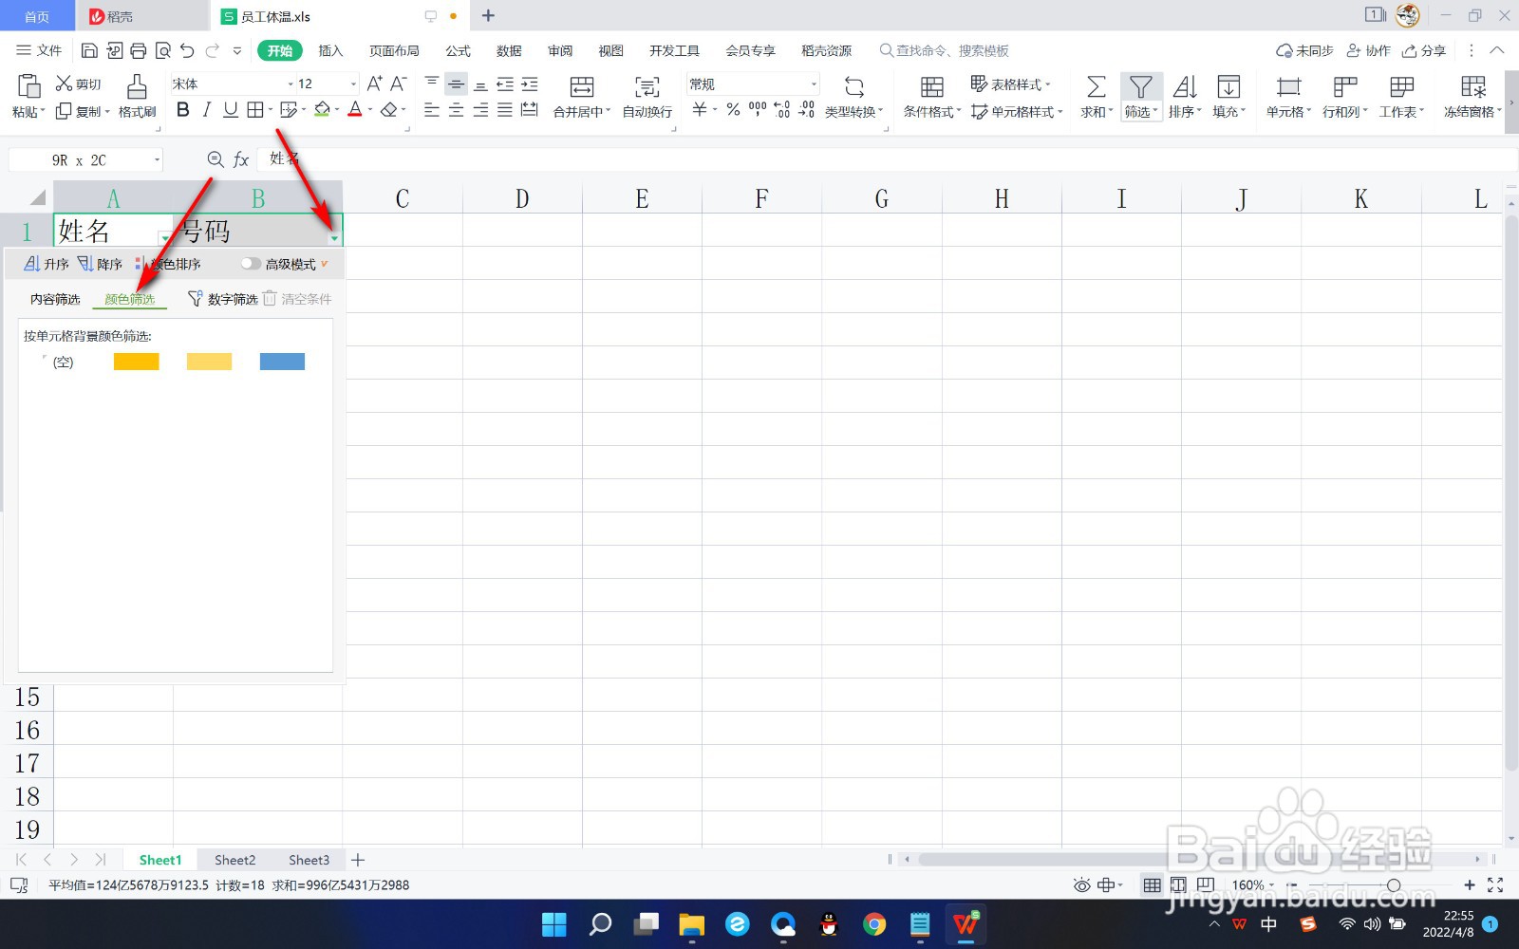Viewport: 1519px width, 949px height.
Task: Click the horizontal scrollbar
Action: [1194, 860]
